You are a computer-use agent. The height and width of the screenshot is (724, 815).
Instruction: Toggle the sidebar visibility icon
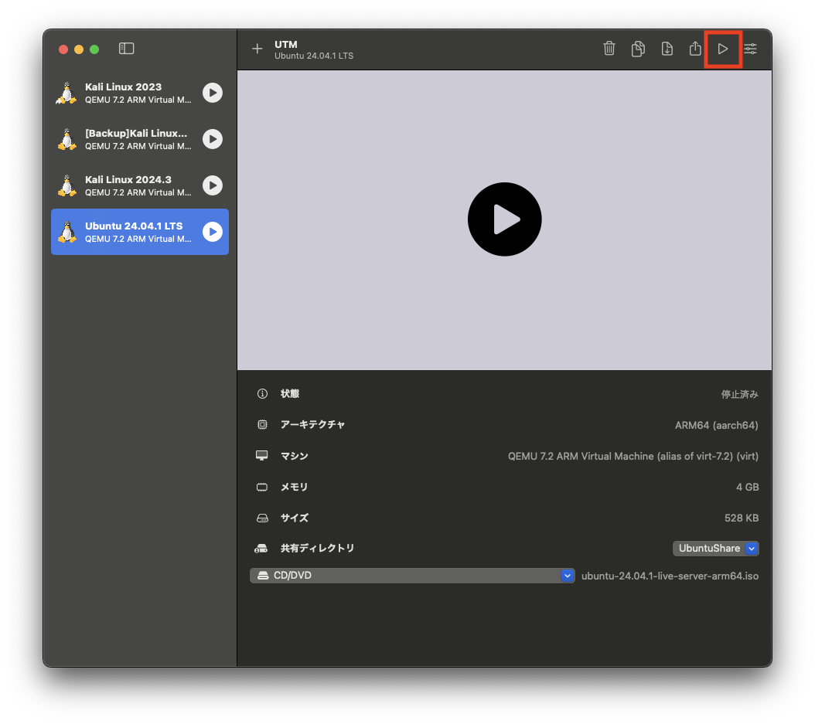click(x=126, y=49)
